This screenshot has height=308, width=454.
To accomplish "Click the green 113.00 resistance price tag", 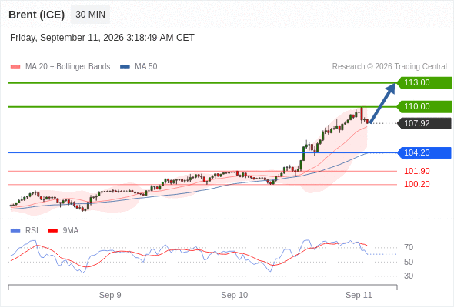I will [x=425, y=83].
